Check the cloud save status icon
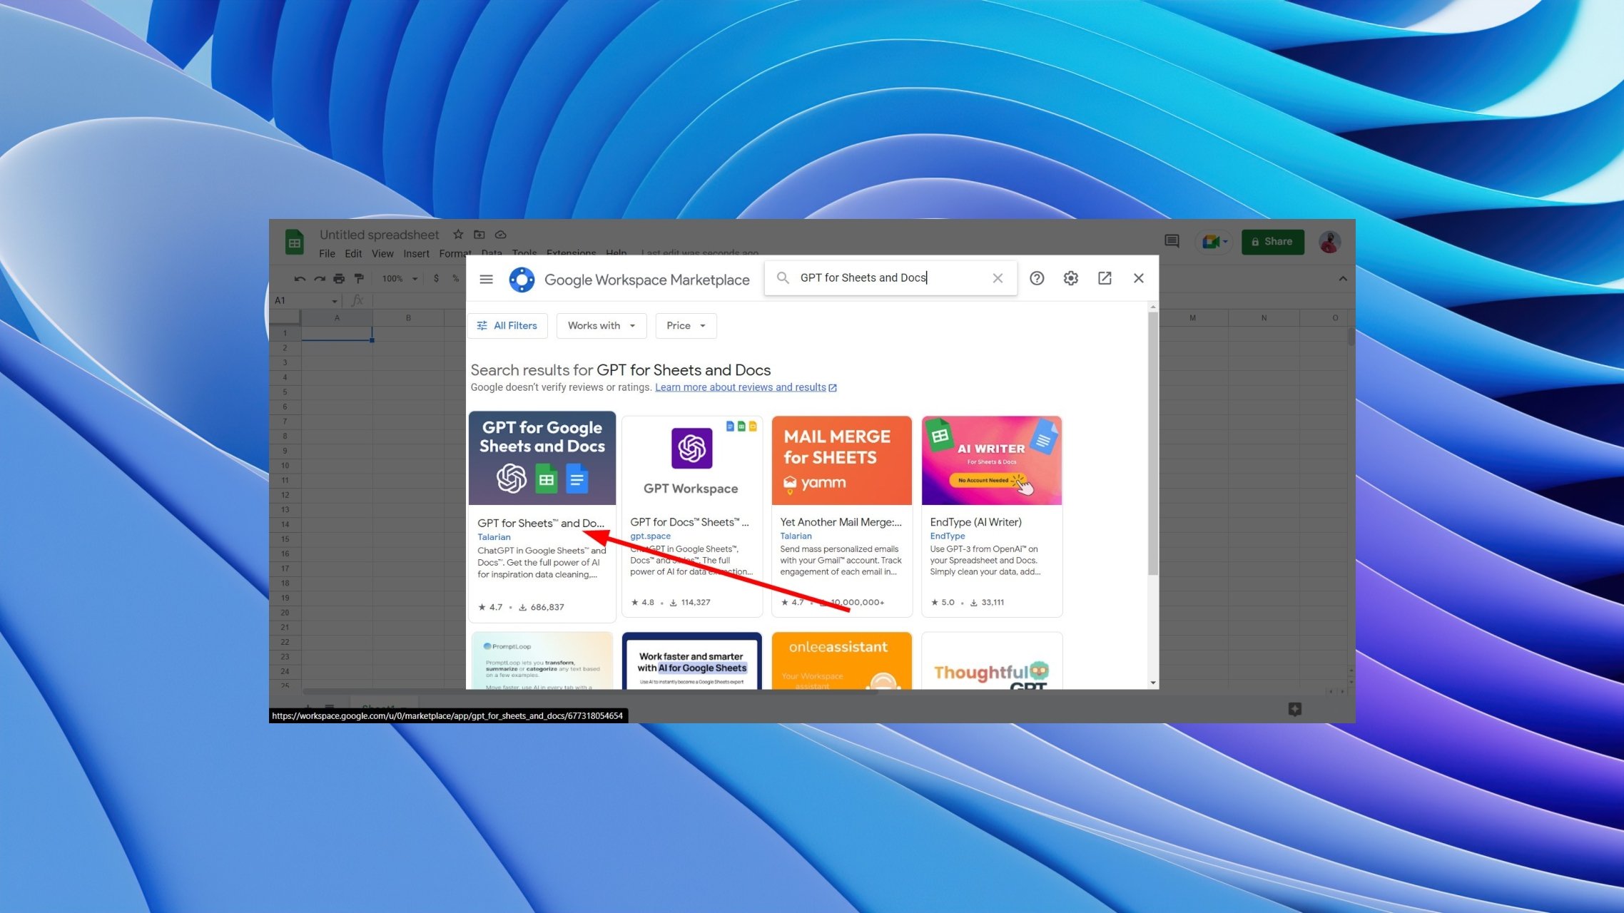This screenshot has height=913, width=1624. 501,234
